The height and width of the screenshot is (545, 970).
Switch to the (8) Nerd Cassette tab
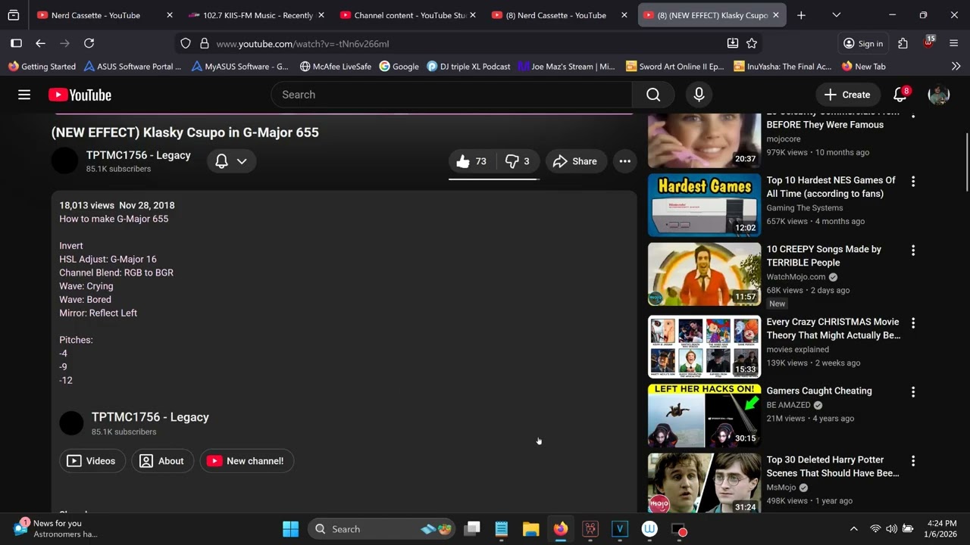point(559,15)
